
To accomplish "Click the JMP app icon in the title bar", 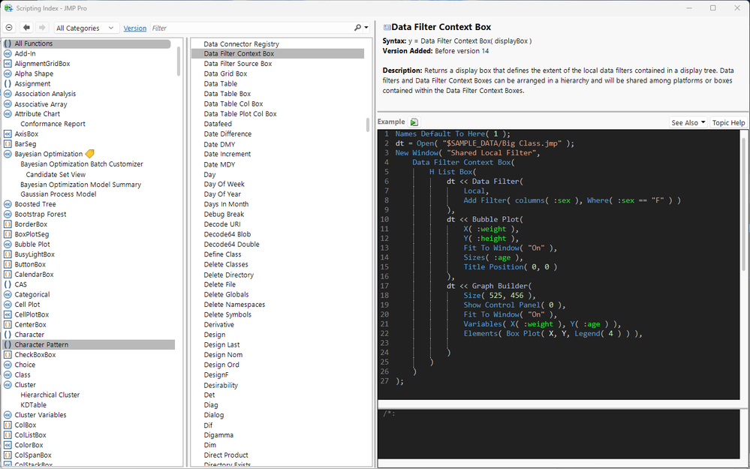I will (x=8, y=8).
